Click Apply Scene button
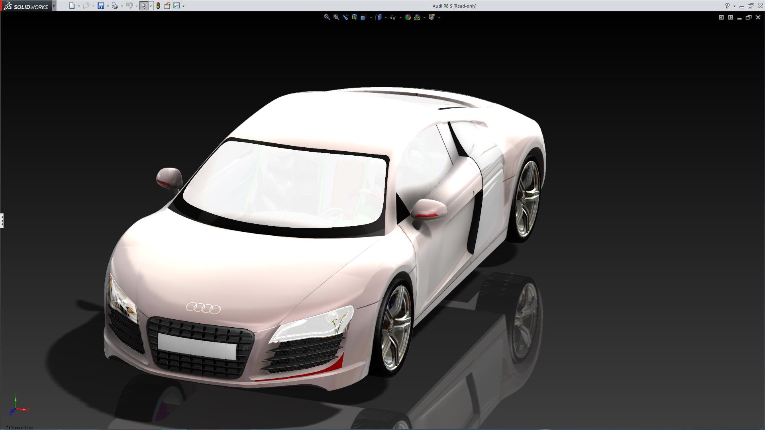765x430 pixels. tap(417, 17)
